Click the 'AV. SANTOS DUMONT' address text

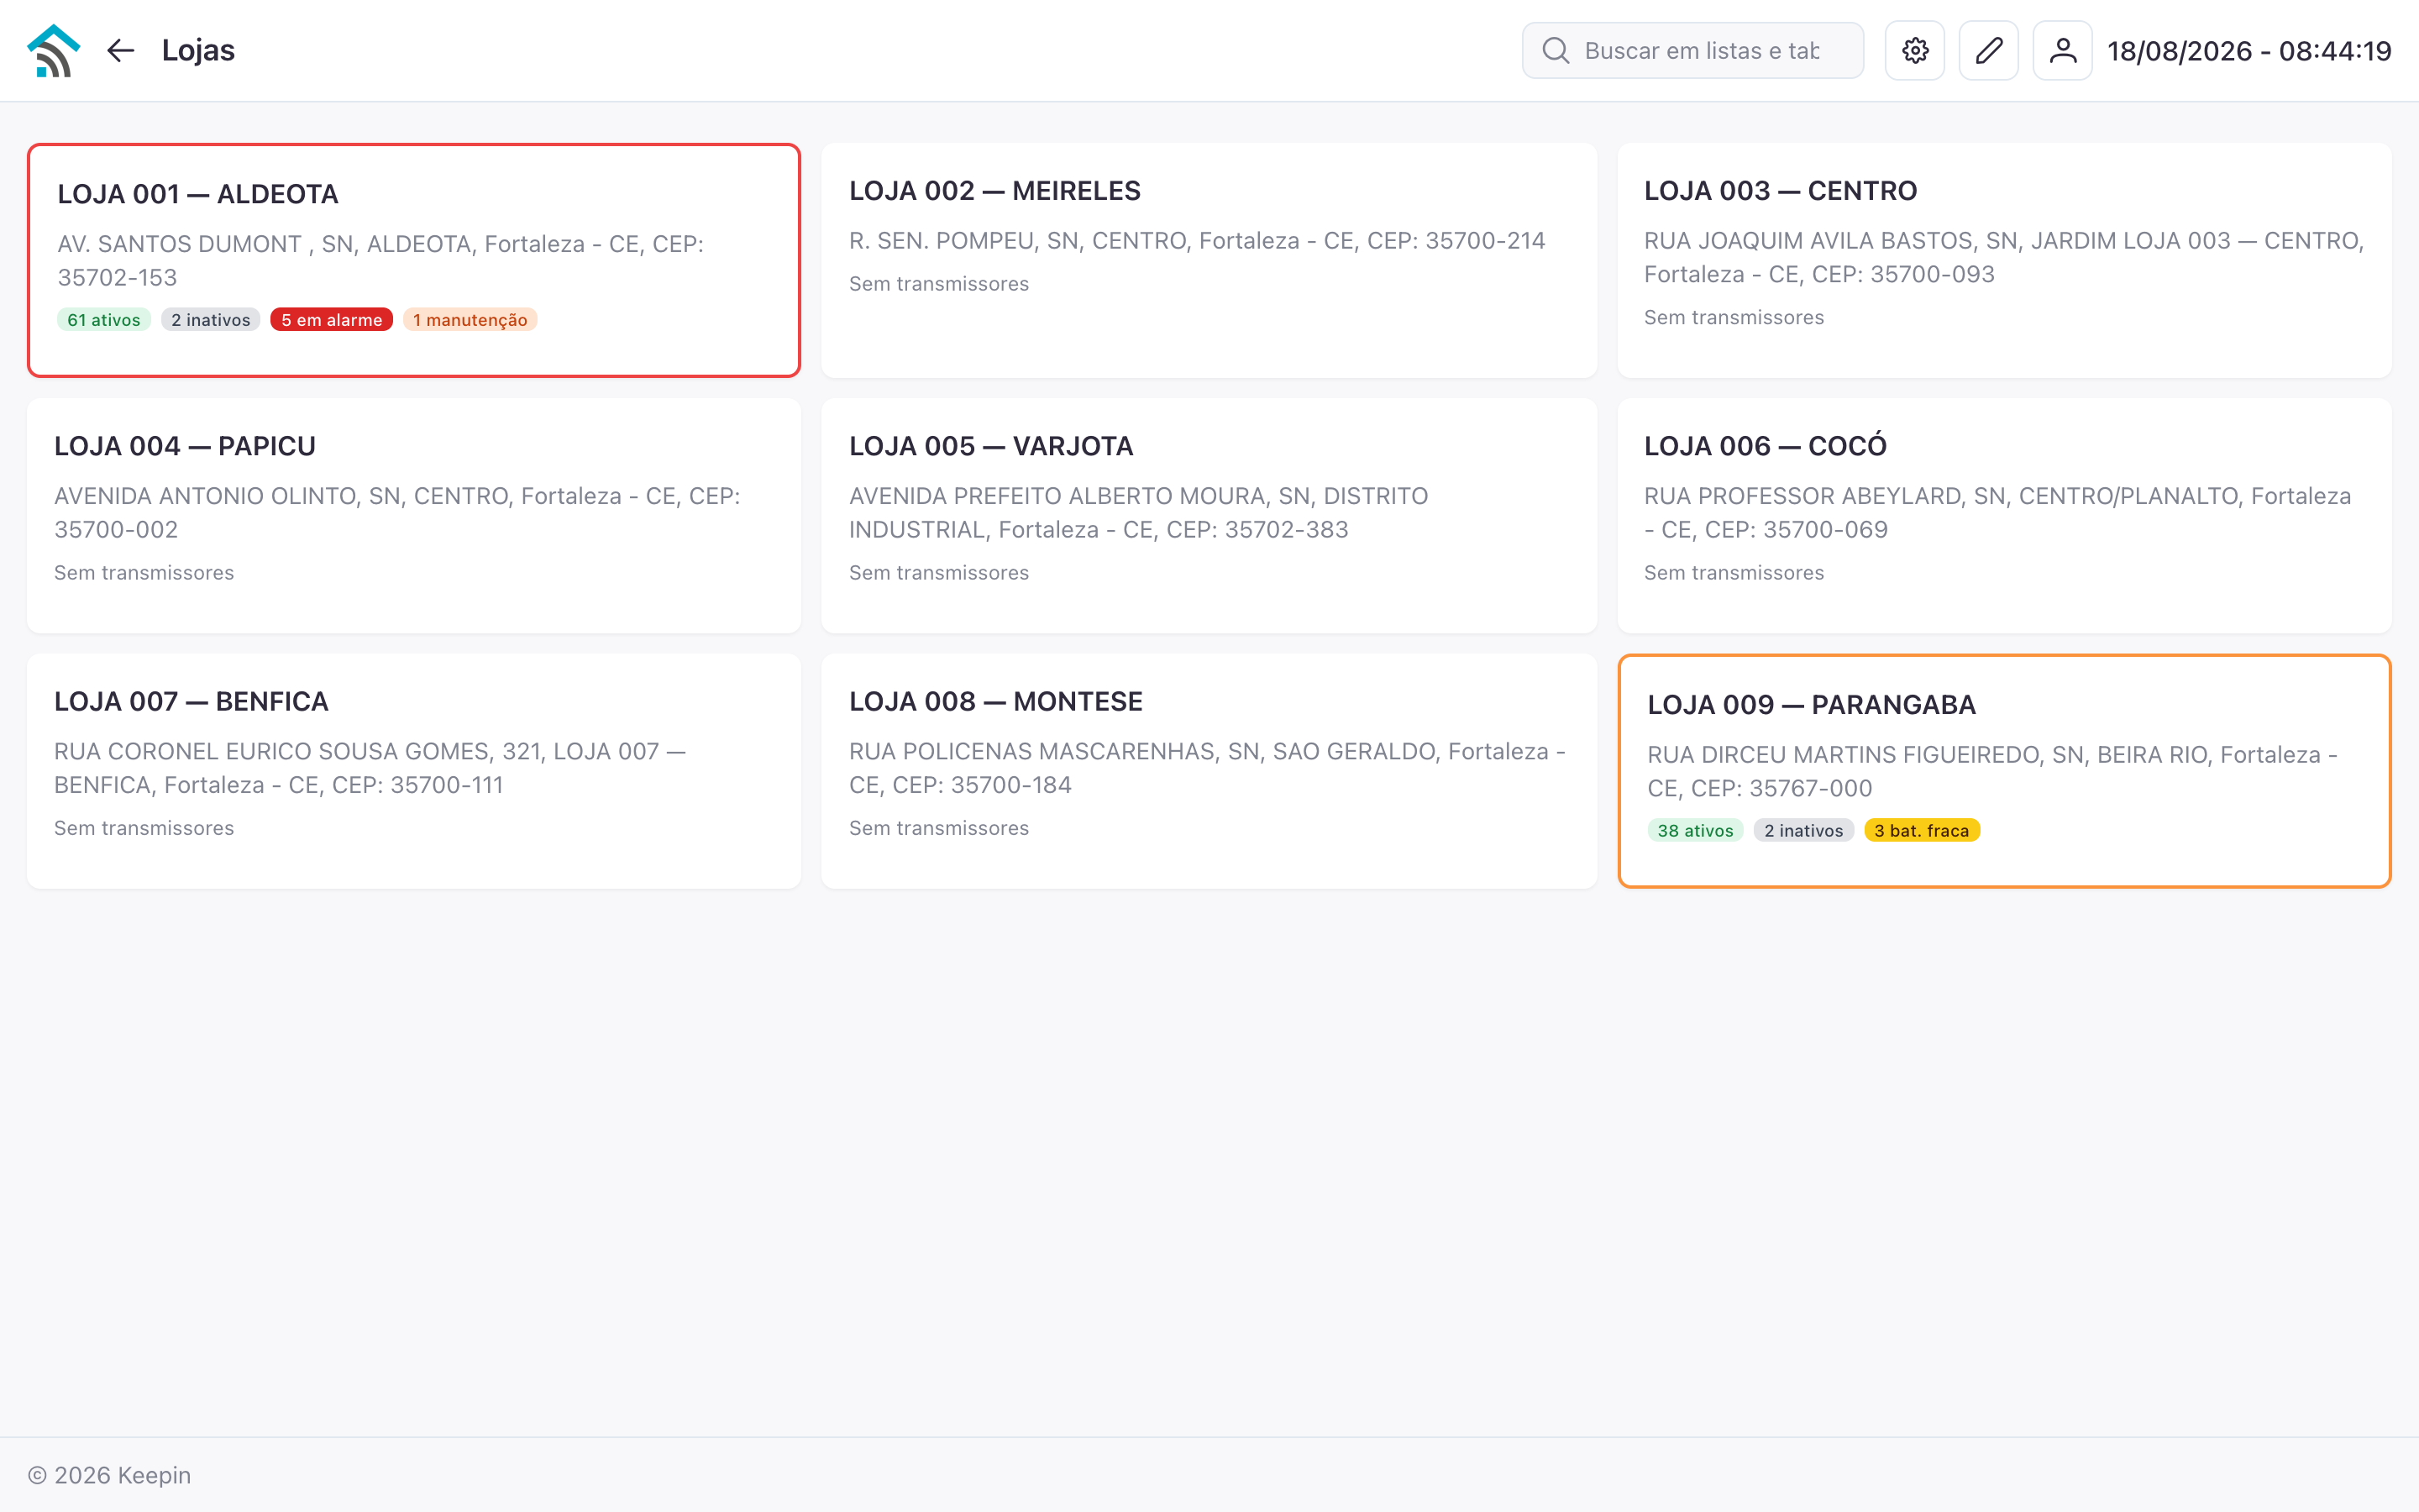click(x=380, y=261)
